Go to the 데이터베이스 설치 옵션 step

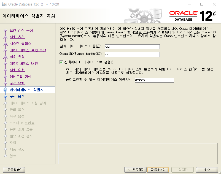[x=28, y=50]
